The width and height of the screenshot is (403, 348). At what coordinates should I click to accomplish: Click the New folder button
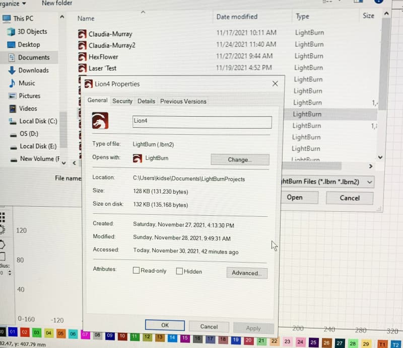(57, 3)
